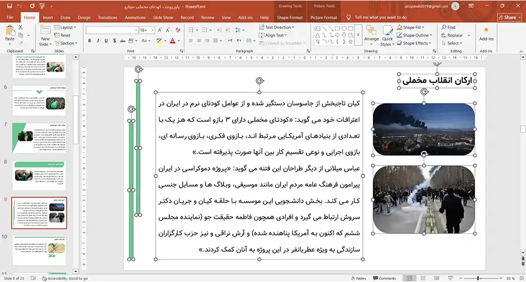The width and height of the screenshot is (526, 282).
Task: Open the Animations tab
Action: (135, 17)
